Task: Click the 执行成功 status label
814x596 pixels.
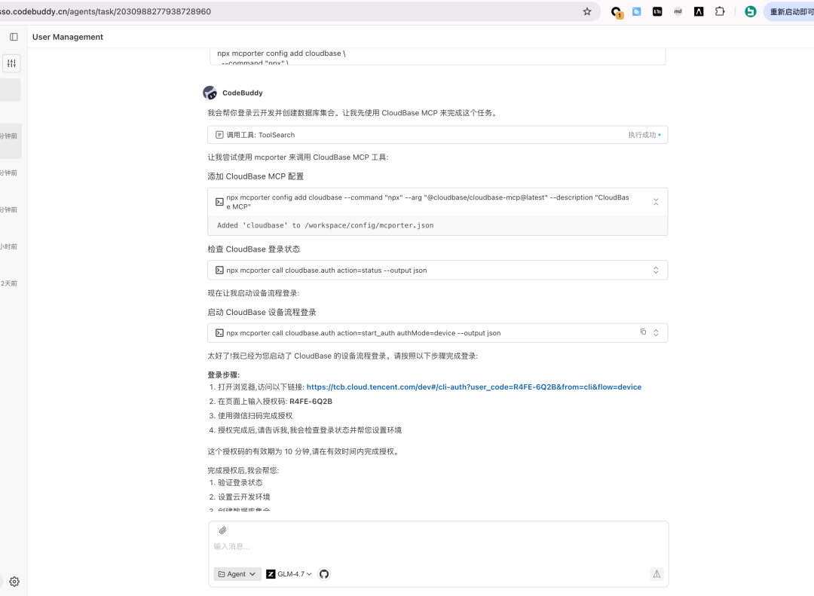Action: point(642,135)
